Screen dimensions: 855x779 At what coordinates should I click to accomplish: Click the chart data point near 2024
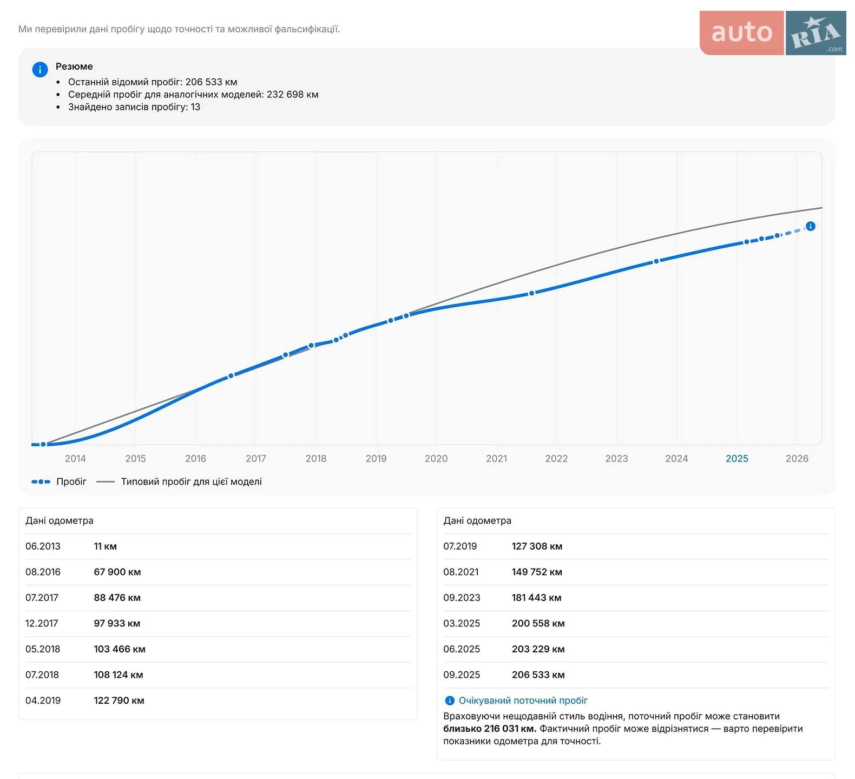(x=656, y=261)
